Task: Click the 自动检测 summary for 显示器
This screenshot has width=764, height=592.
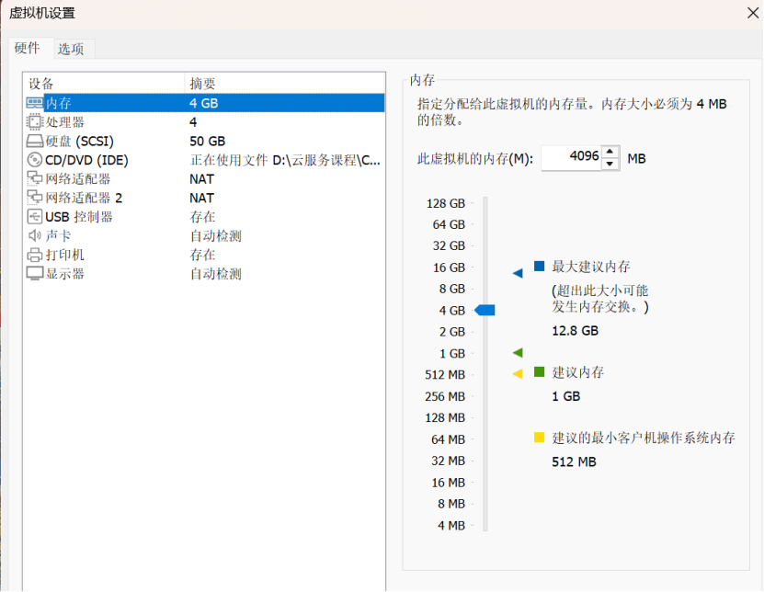Action: pyautogui.click(x=216, y=274)
